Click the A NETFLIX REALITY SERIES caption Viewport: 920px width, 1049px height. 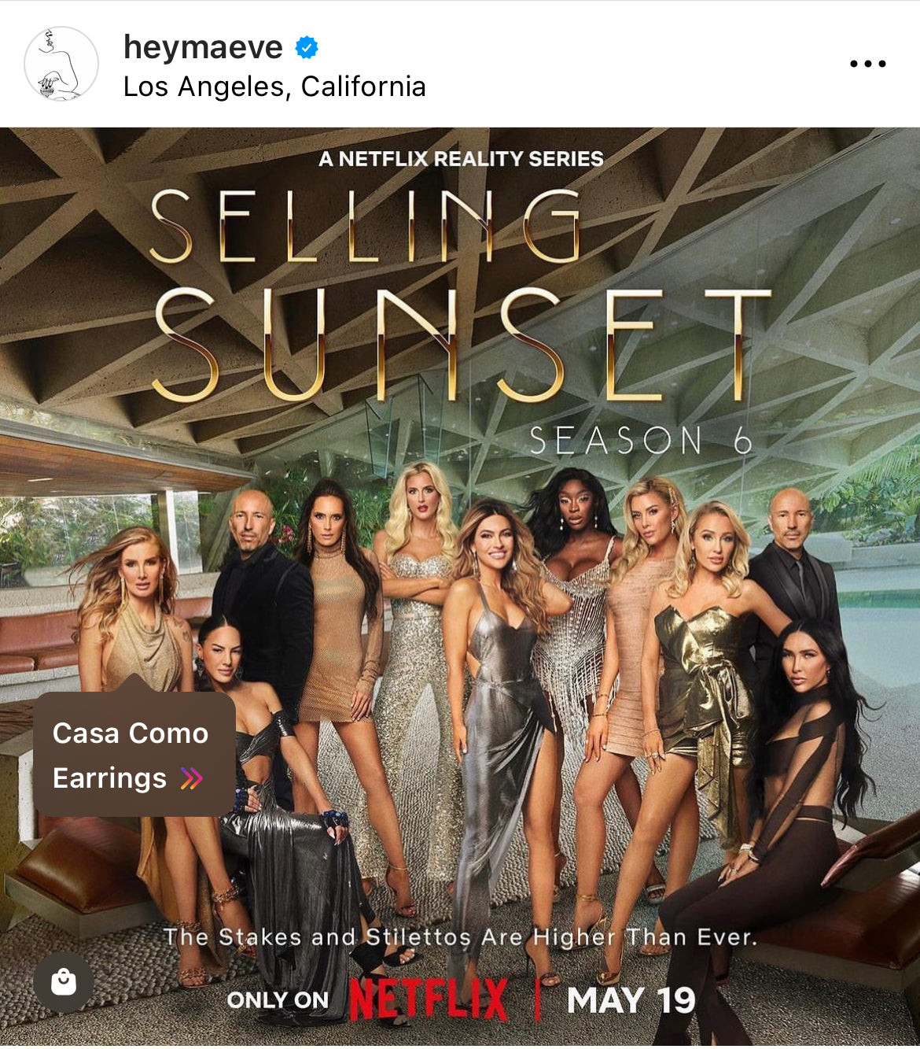point(461,159)
